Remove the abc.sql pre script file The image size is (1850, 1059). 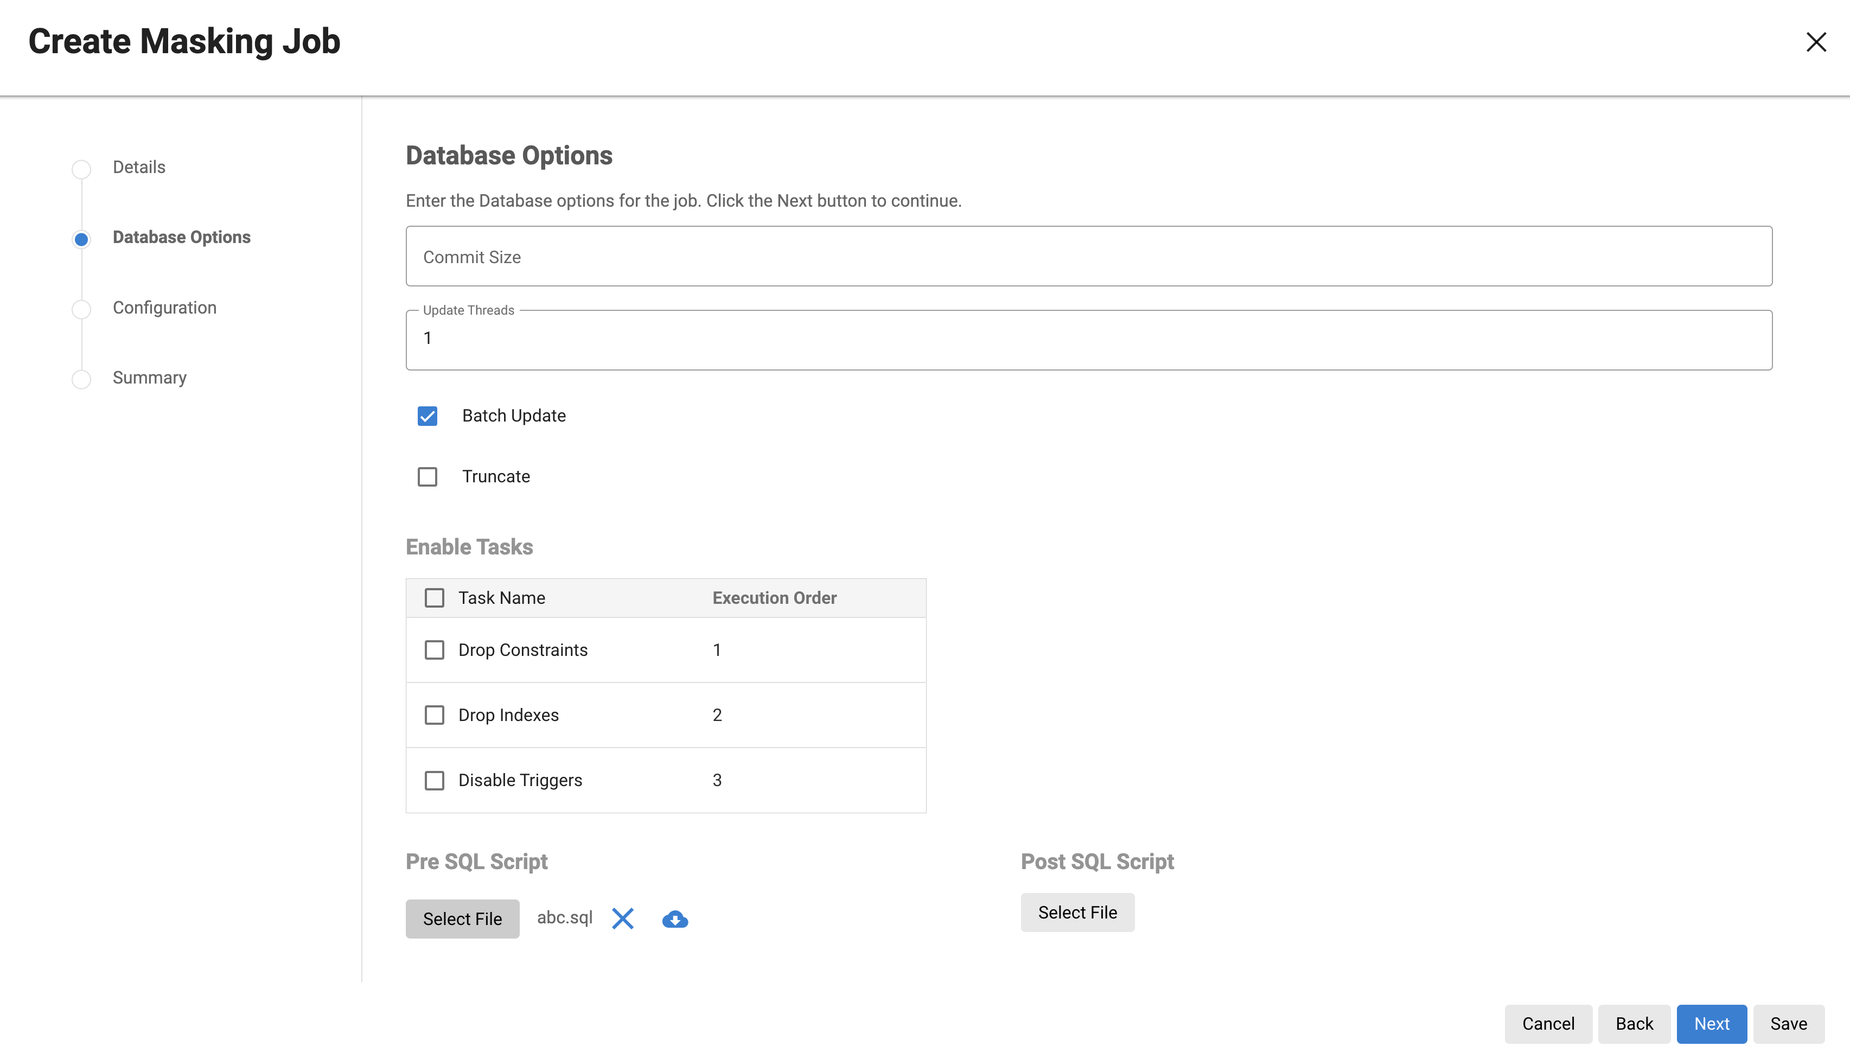[622, 918]
